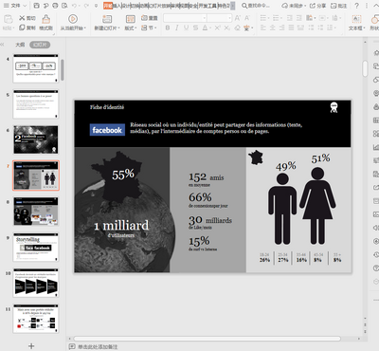This screenshot has width=379, height=351.
Task: Expand the 从当前开始 dropdown arrow
Action: pos(85,28)
